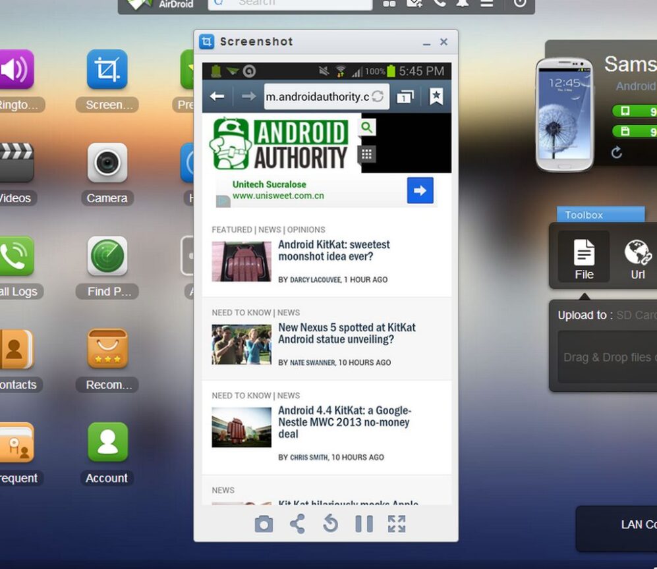Open the compose message icon in the toolbar
This screenshot has width=657, height=569.
point(415,4)
